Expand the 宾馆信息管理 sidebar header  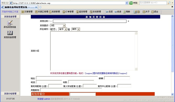(10, 16)
